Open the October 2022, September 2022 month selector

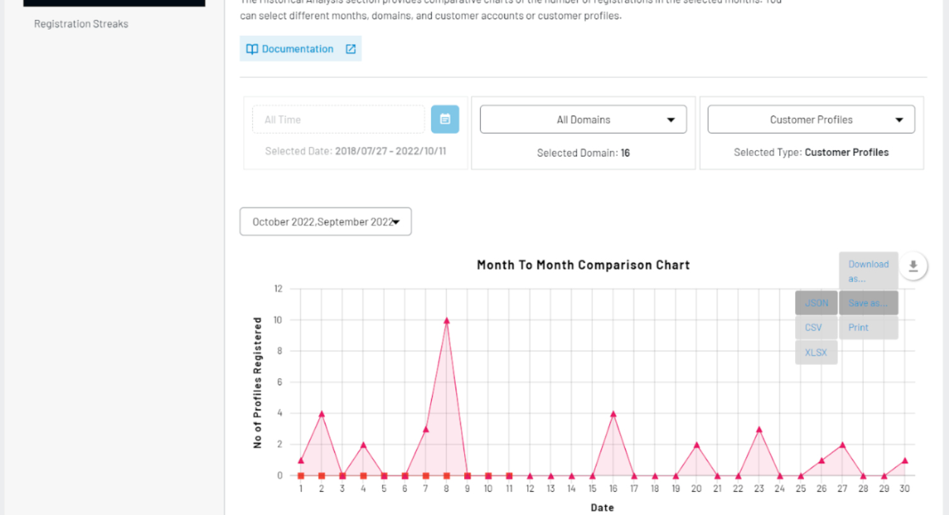tap(325, 222)
